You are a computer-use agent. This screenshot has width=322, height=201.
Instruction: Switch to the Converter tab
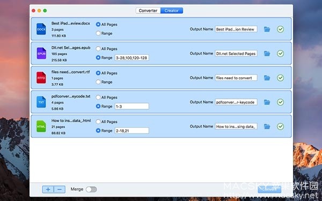(x=148, y=11)
